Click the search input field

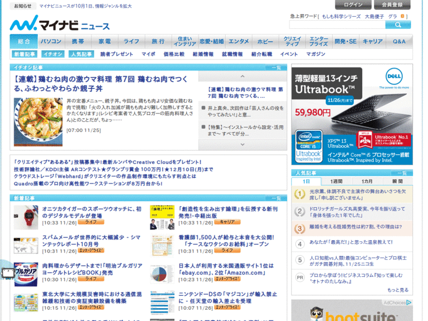(x=337, y=25)
